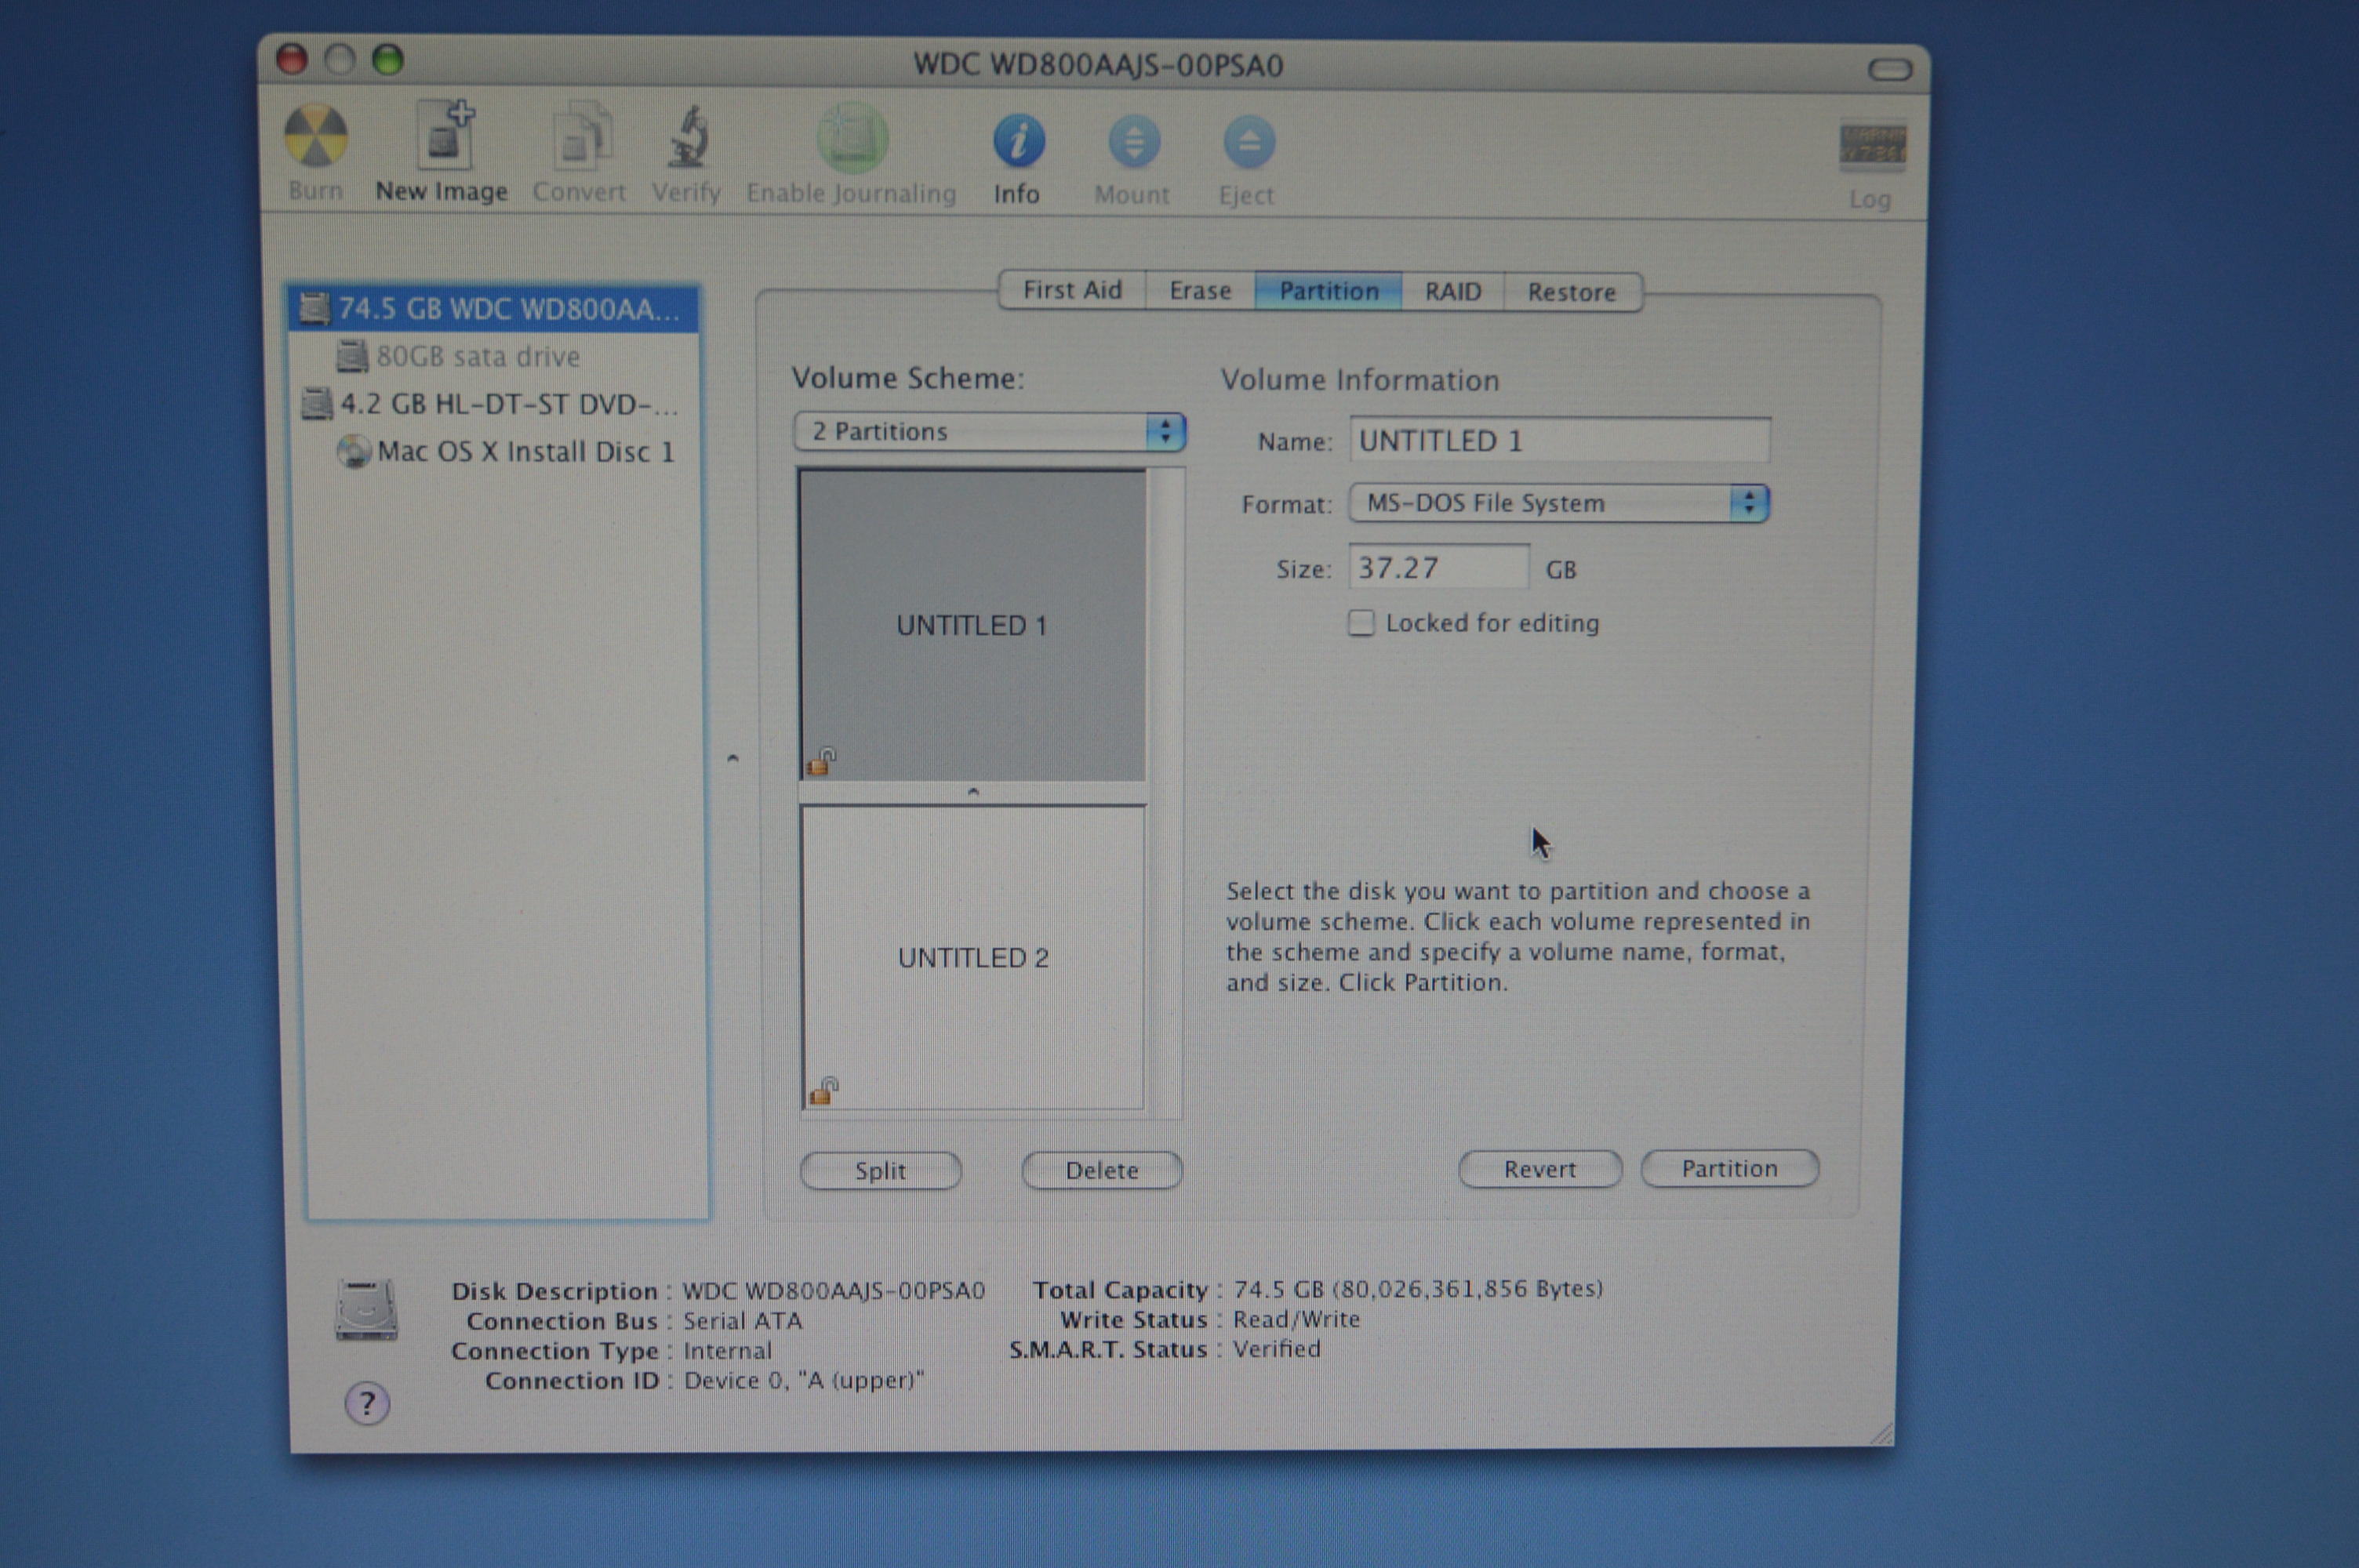Click the sidebar splitter handle

click(x=733, y=759)
